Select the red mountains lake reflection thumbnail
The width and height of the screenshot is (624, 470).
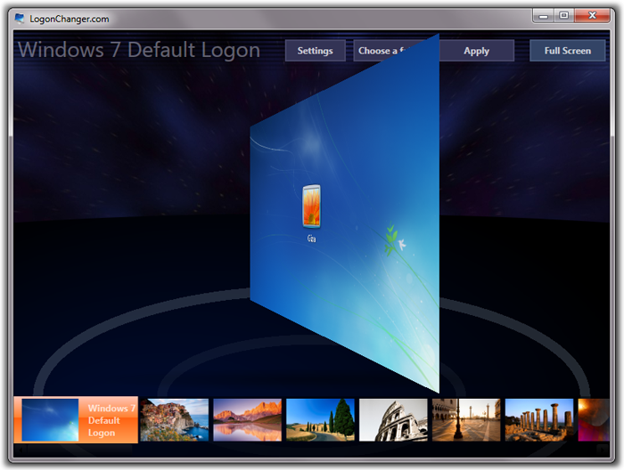tap(247, 420)
